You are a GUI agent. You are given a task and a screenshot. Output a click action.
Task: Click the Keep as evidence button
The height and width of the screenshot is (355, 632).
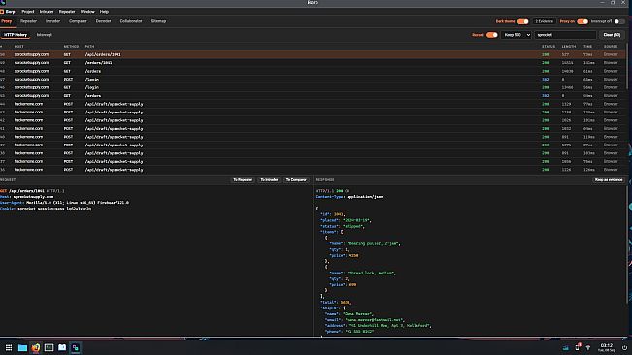(x=609, y=179)
